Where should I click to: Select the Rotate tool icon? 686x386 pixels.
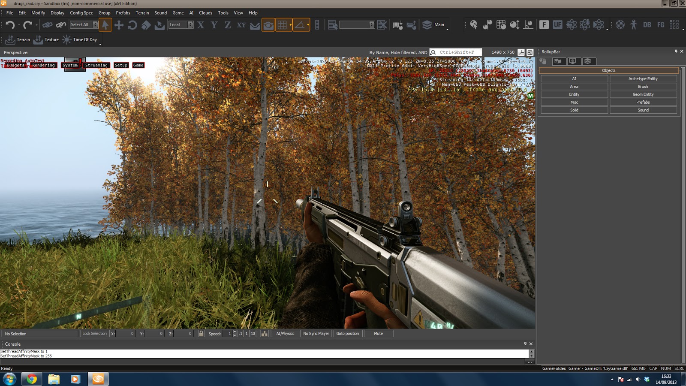(133, 25)
